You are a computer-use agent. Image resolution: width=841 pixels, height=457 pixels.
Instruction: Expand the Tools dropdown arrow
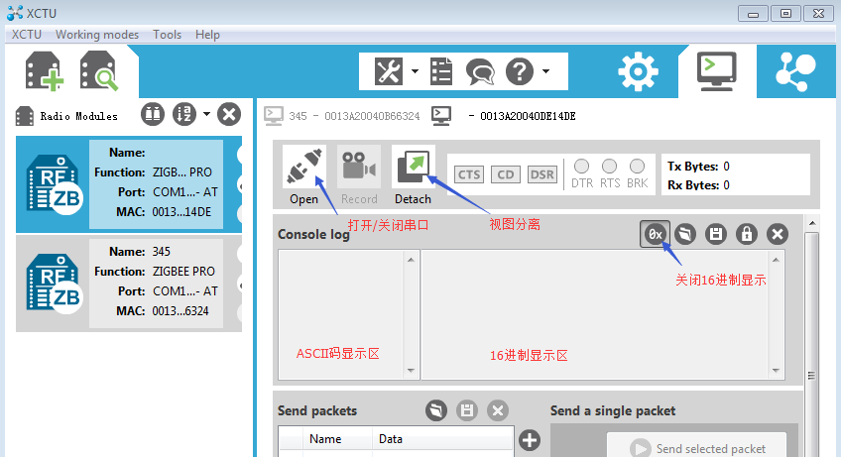tap(415, 70)
